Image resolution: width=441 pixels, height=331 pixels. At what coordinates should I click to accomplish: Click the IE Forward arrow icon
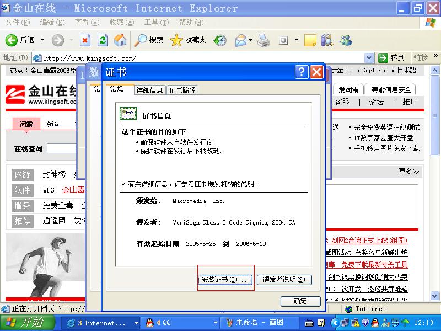click(x=58, y=40)
